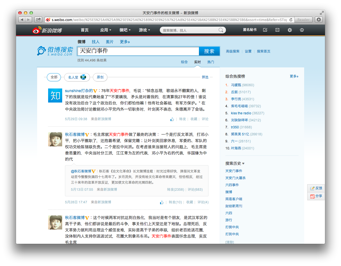The height and width of the screenshot is (266, 341).
Task: Select 图片 search type tab
Action: pyautogui.click(x=110, y=42)
